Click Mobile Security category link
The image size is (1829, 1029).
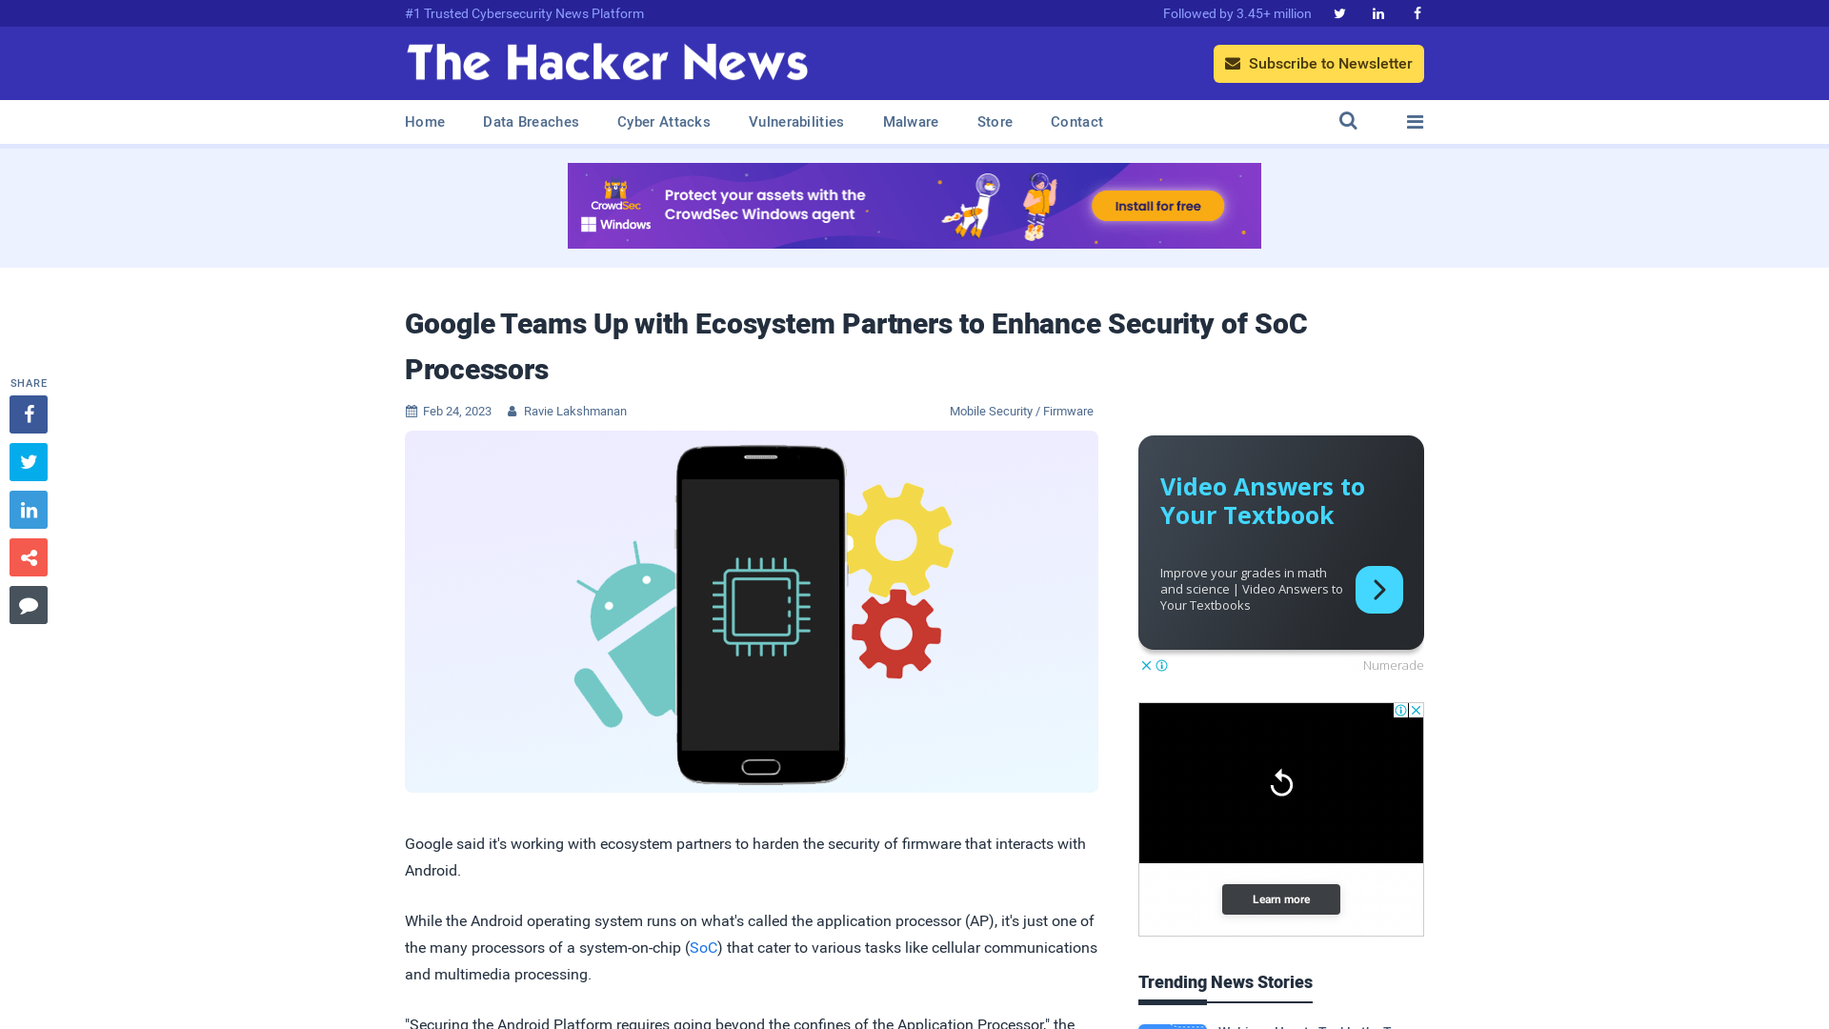(991, 411)
